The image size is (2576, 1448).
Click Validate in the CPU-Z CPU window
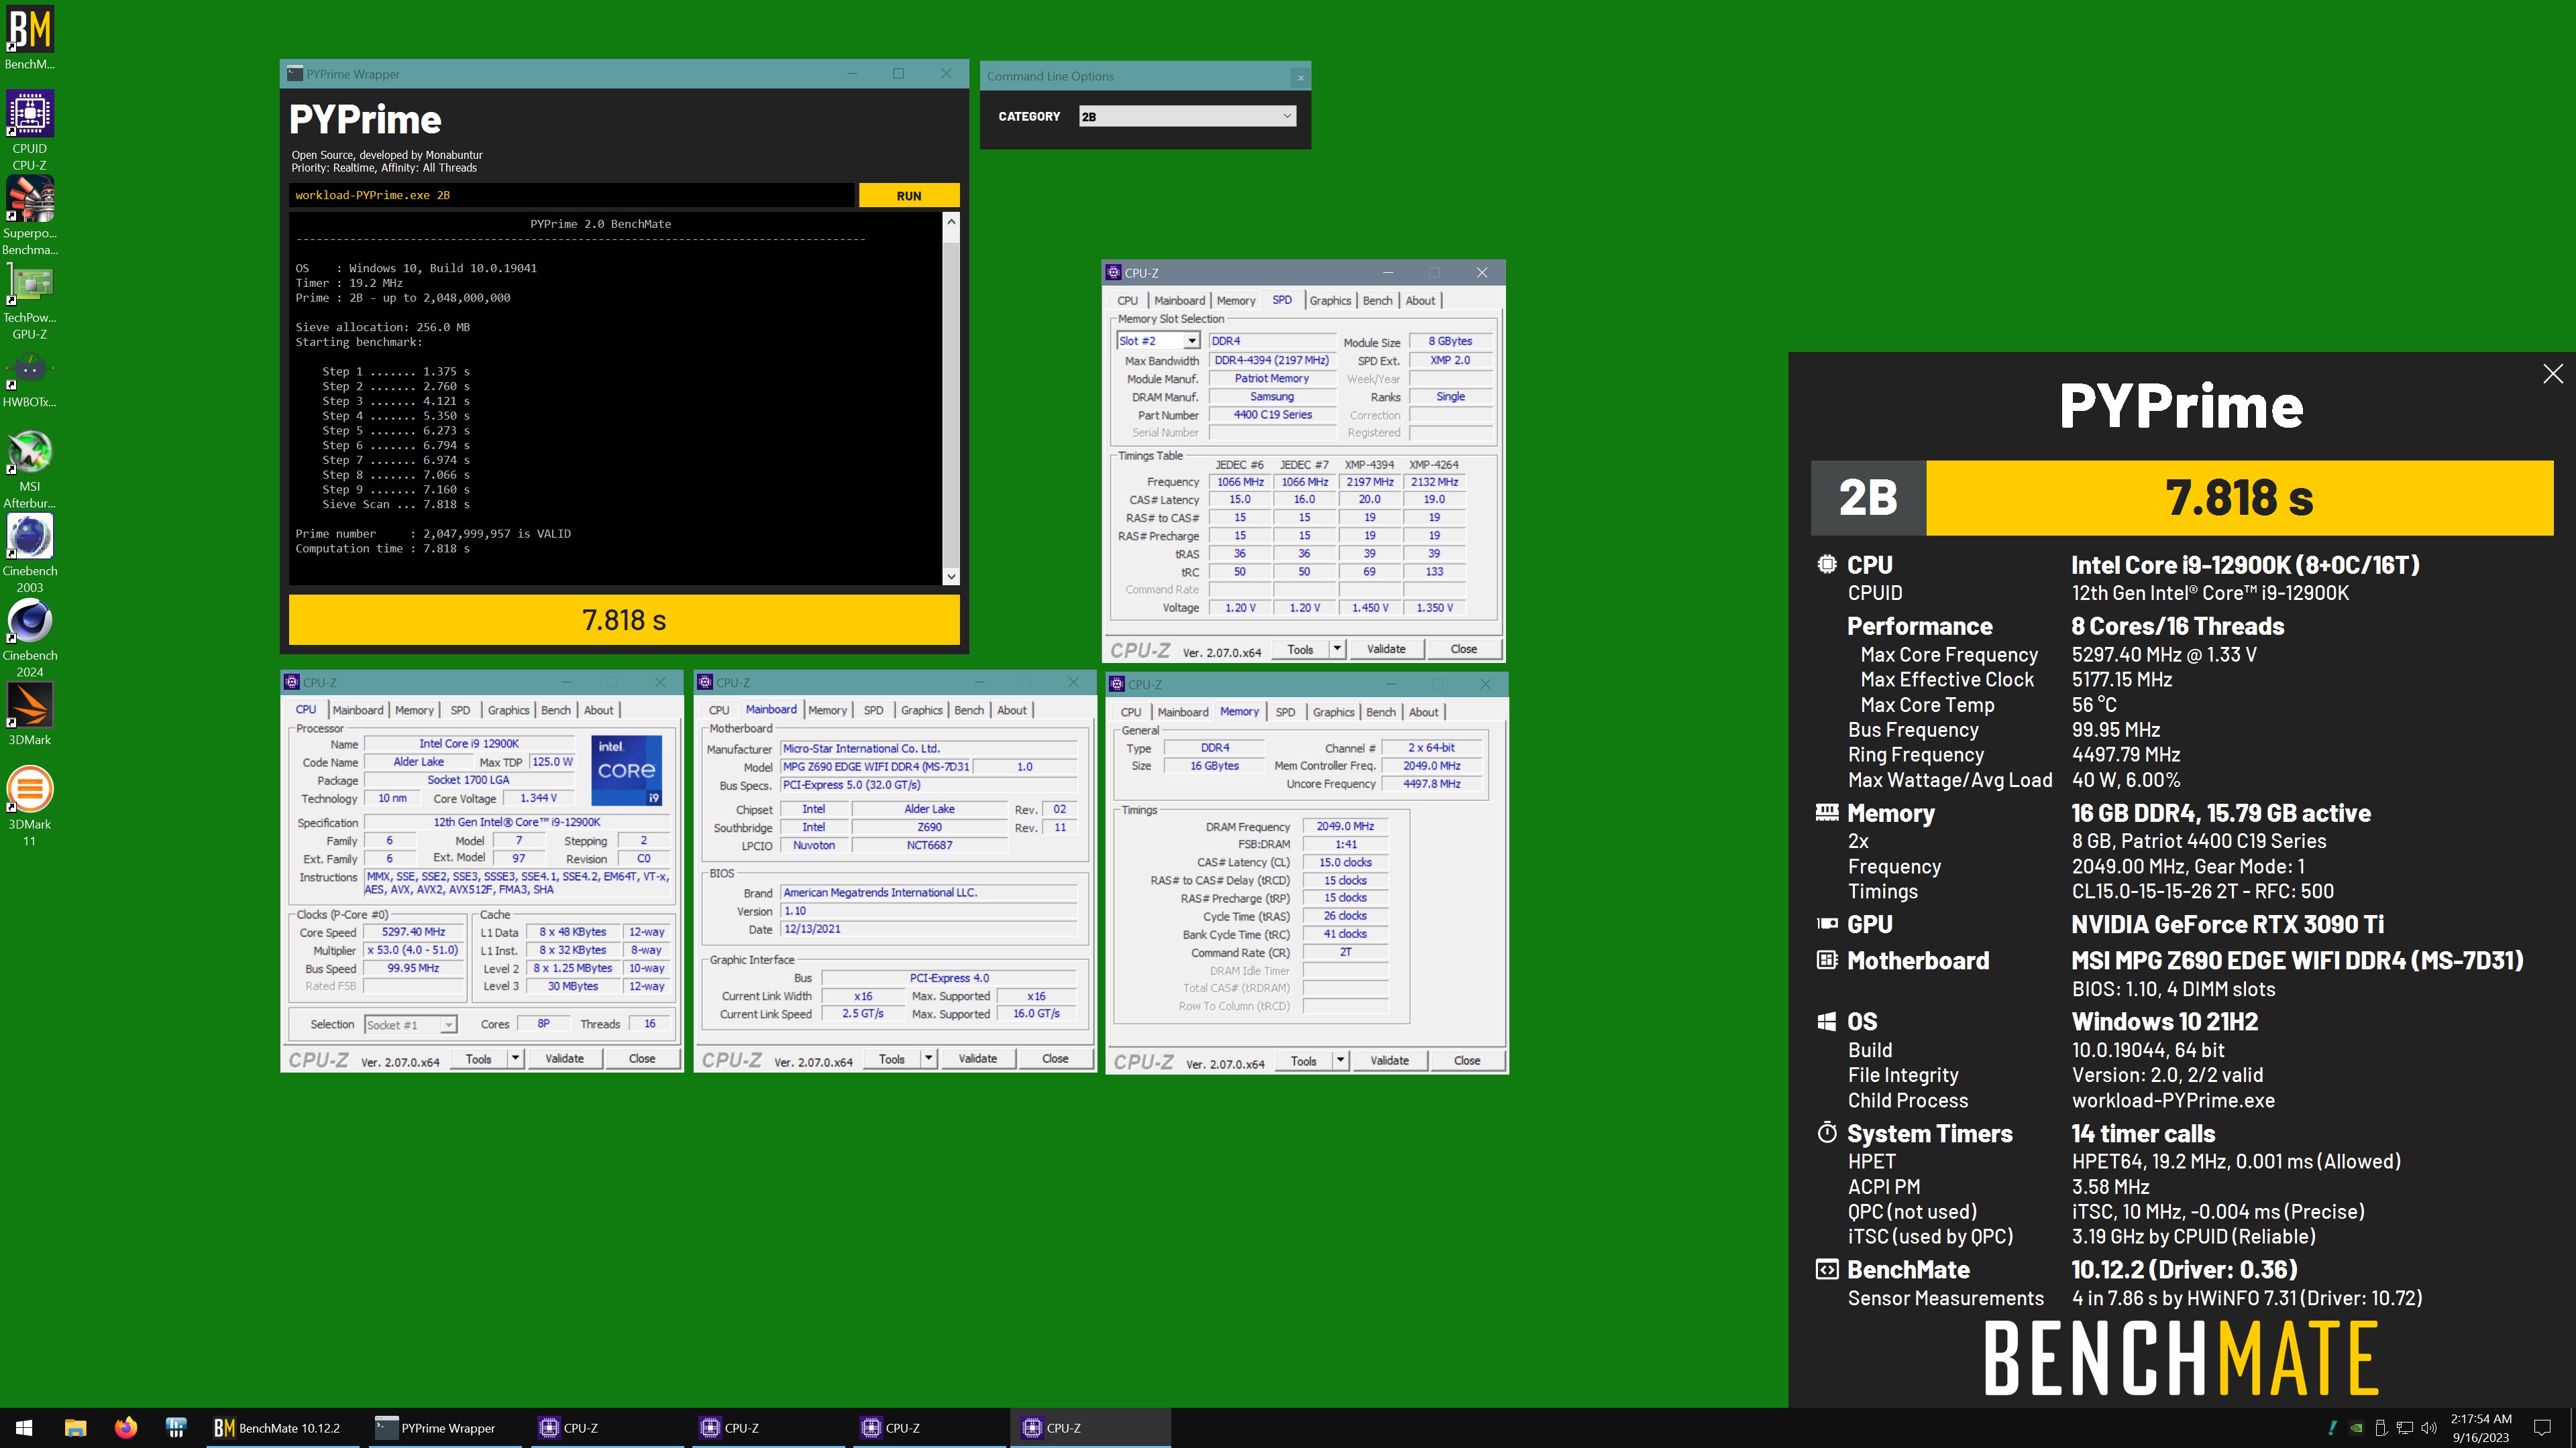coord(564,1059)
